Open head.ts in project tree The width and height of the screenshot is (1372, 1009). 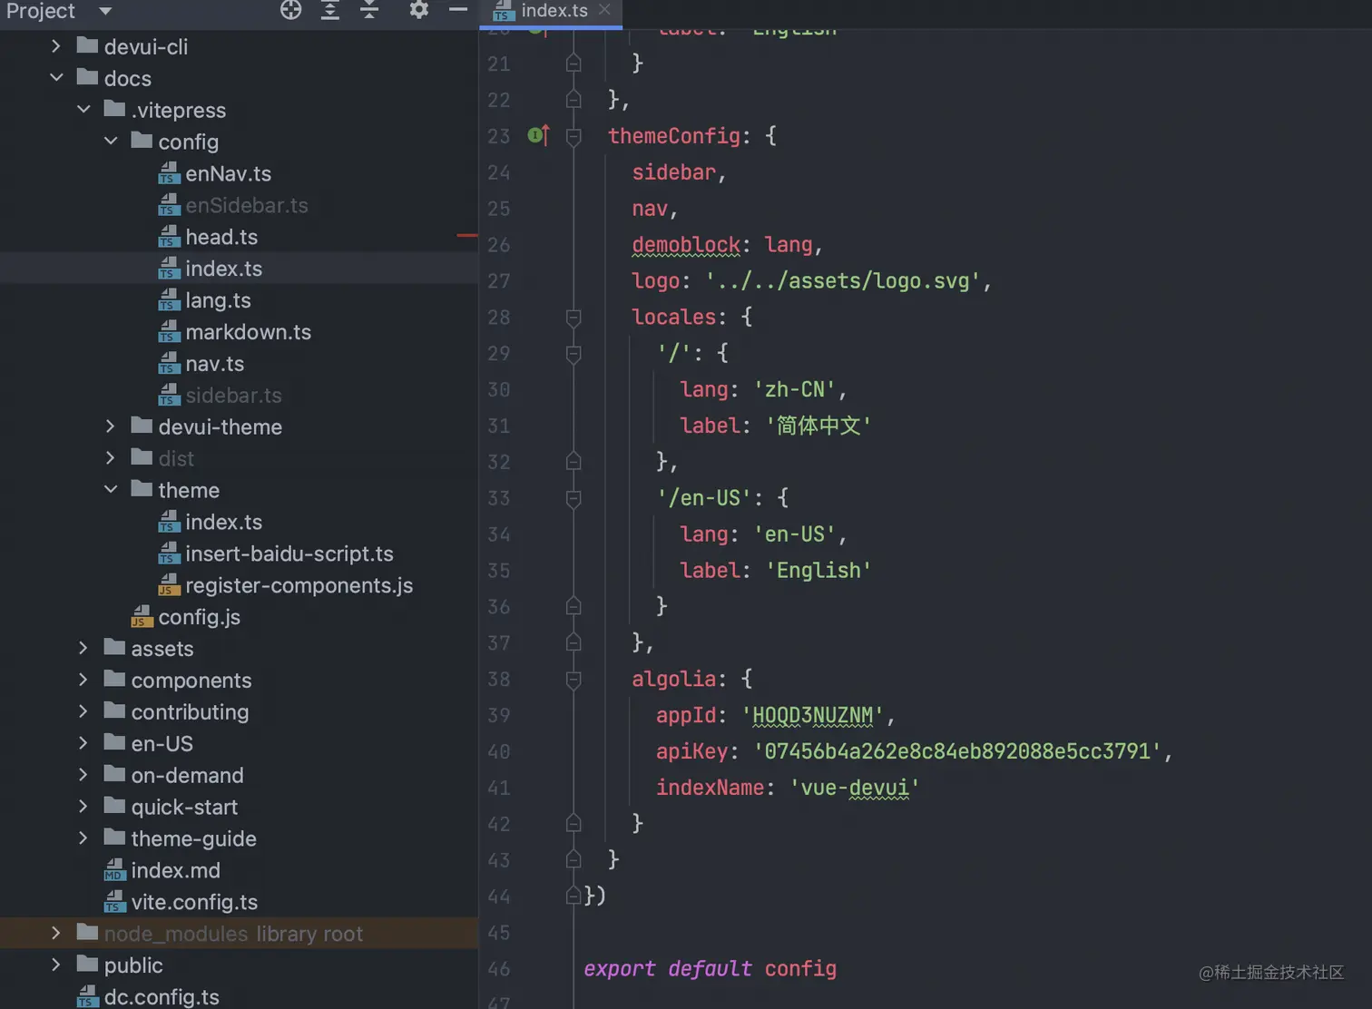click(221, 237)
